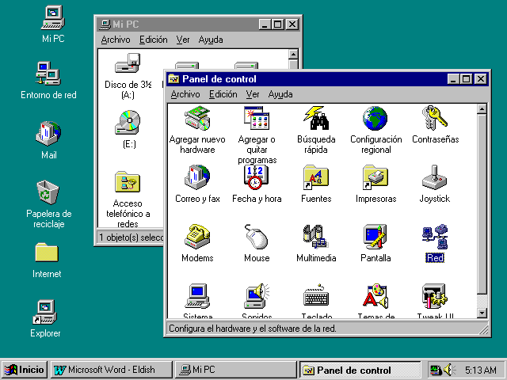Select Papelera de reciclaje desktop icon
The height and width of the screenshot is (380, 507).
48,192
